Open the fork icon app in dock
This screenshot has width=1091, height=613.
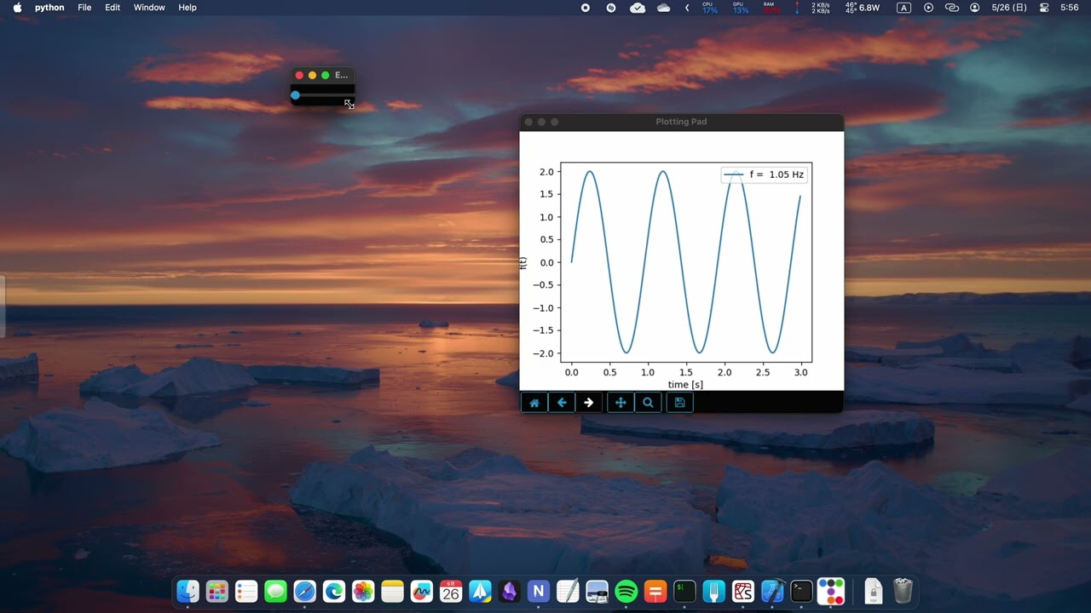click(713, 591)
